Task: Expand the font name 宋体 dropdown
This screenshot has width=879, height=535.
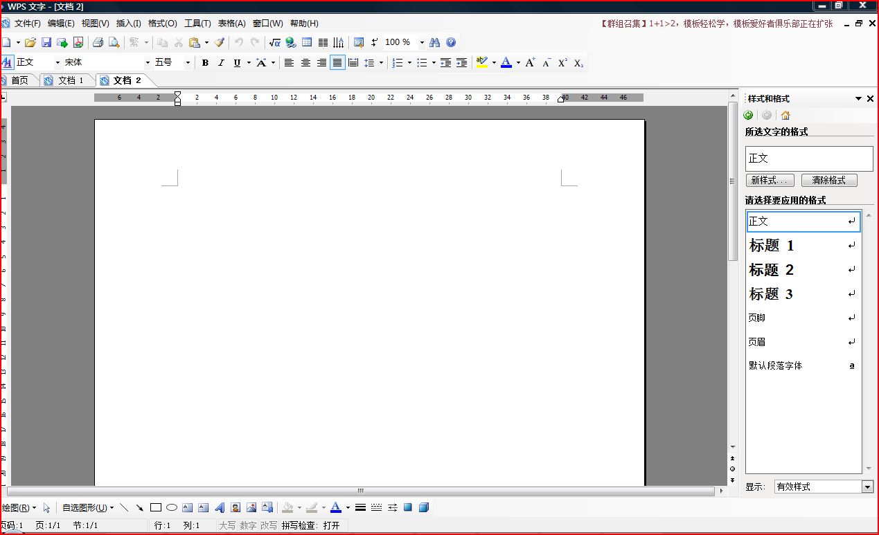Action: pos(148,63)
